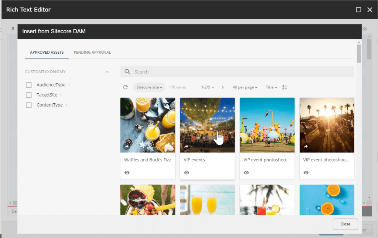Viewport: 378px width, 238px height.
Task: Click share arrow on Waffles and Buck's Fizz image
Action: tap(126, 147)
